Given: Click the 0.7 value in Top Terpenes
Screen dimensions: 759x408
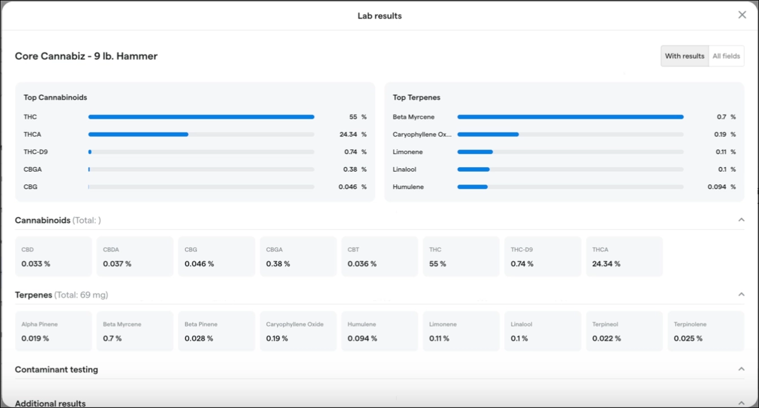Looking at the screenshot, I should click(722, 117).
